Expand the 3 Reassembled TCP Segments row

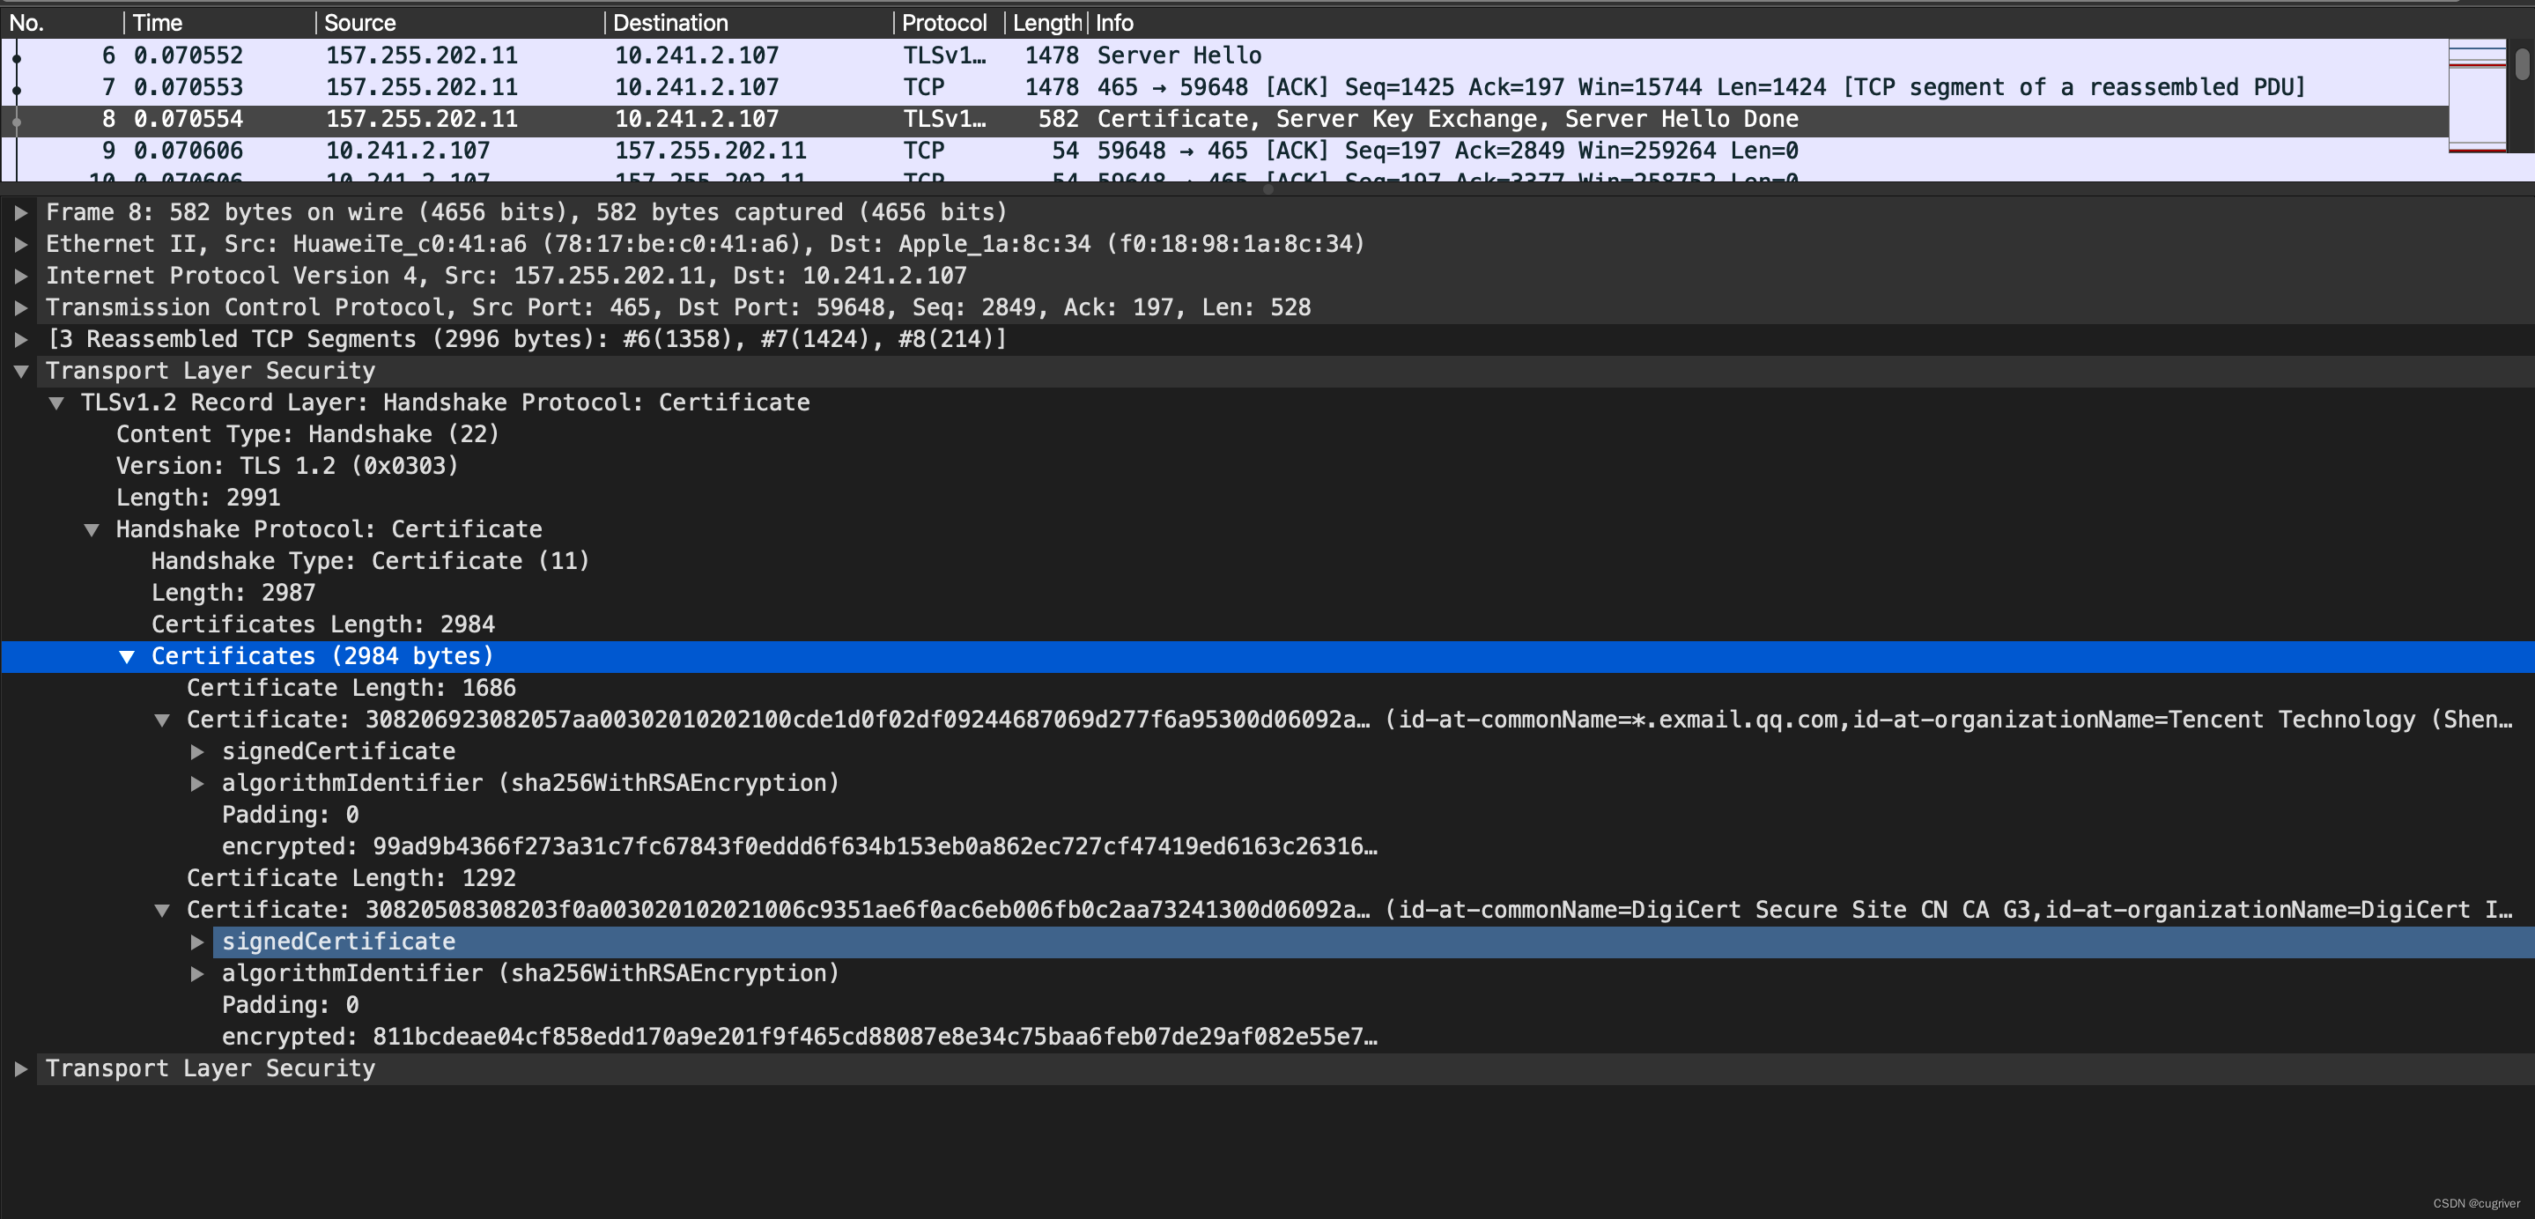tap(20, 339)
